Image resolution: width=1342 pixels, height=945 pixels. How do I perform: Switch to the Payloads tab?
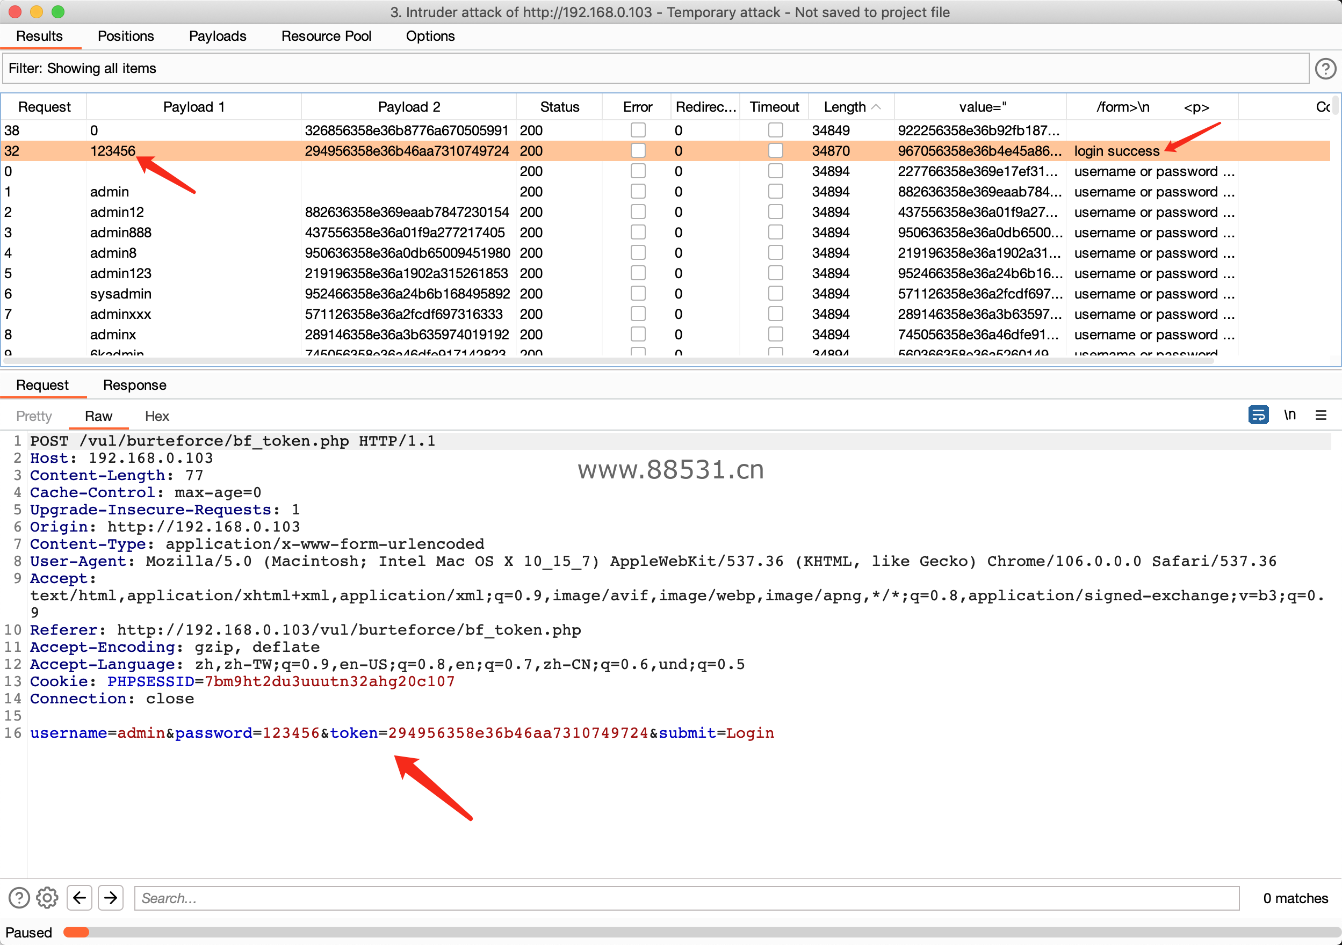tap(218, 36)
